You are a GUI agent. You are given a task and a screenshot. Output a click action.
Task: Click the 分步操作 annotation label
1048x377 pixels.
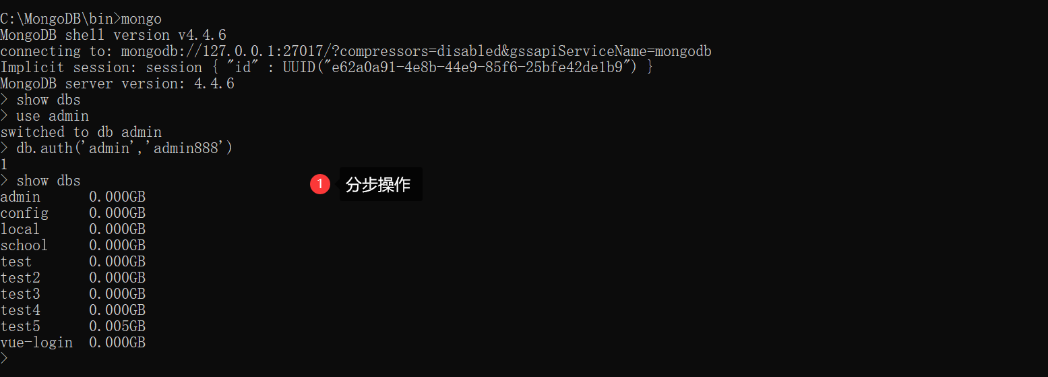pos(378,184)
